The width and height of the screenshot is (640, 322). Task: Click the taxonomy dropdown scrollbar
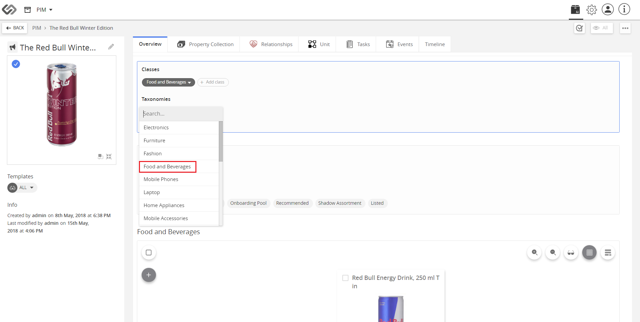tap(221, 142)
